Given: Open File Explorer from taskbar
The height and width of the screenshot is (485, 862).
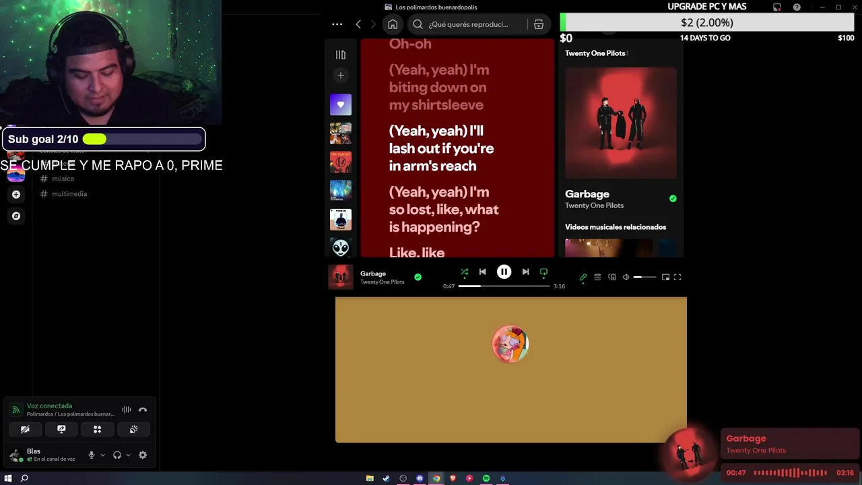Looking at the screenshot, I should [x=370, y=478].
